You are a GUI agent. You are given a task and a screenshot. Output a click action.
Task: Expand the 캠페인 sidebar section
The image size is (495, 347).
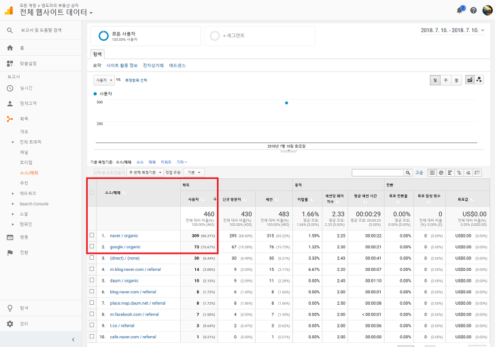pyautogui.click(x=13, y=225)
